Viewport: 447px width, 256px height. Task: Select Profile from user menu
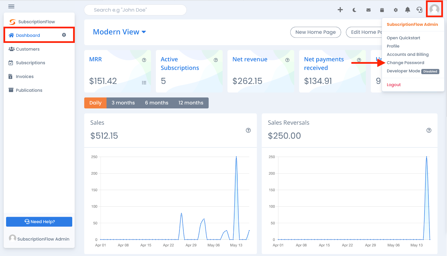(x=393, y=46)
